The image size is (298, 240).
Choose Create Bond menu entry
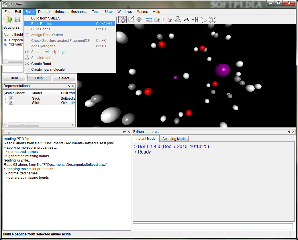[x=70, y=64]
